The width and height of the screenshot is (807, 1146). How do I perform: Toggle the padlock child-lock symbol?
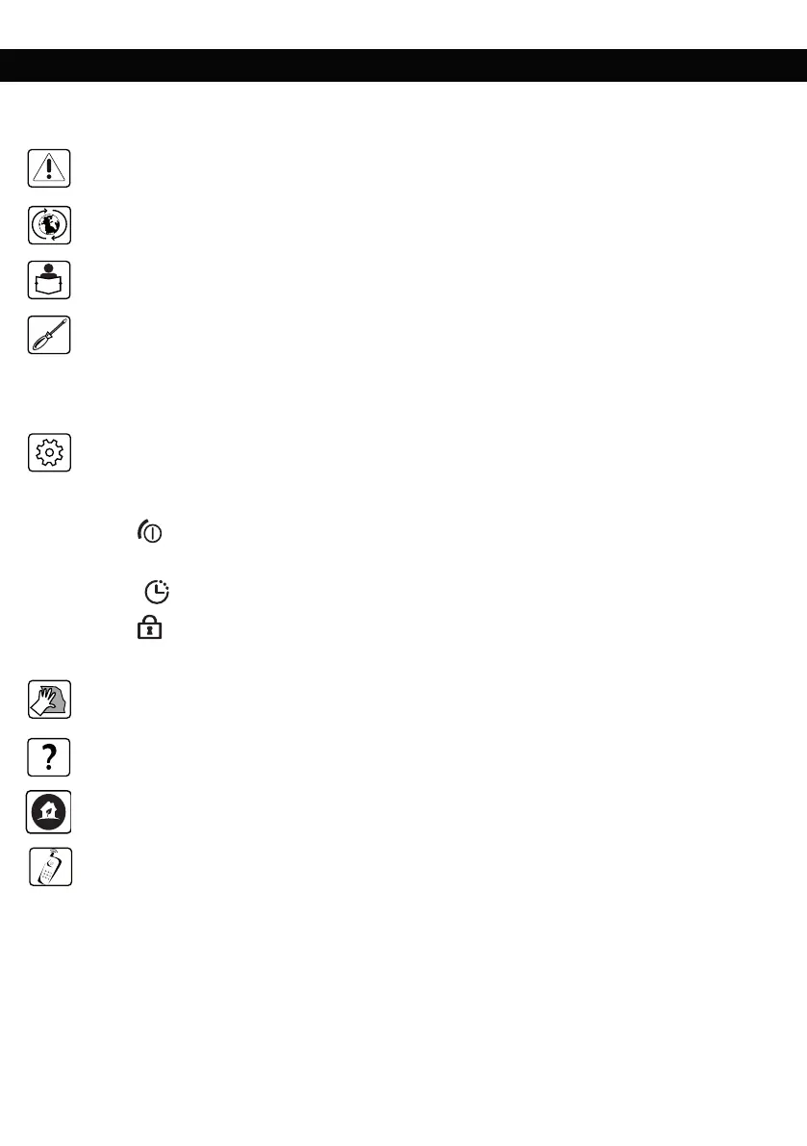coord(150,627)
